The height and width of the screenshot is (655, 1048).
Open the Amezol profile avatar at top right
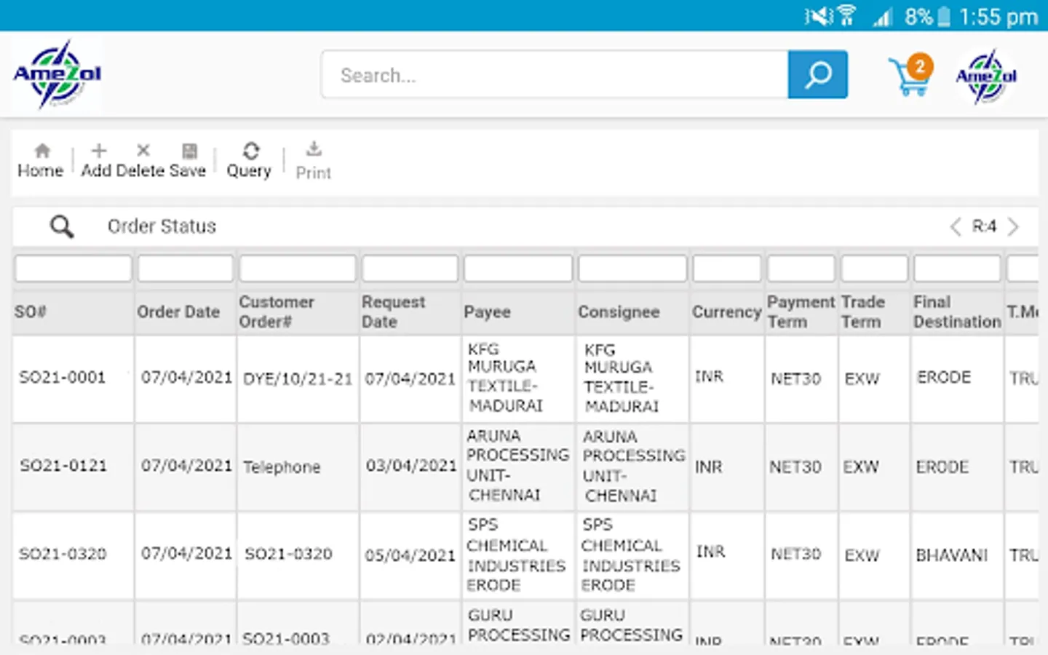click(986, 76)
